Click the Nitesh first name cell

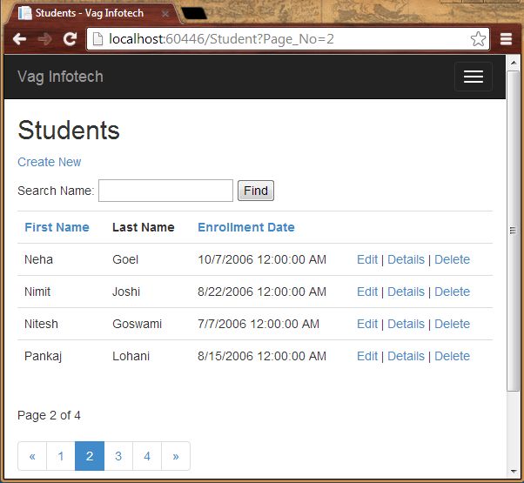pyautogui.click(x=41, y=324)
